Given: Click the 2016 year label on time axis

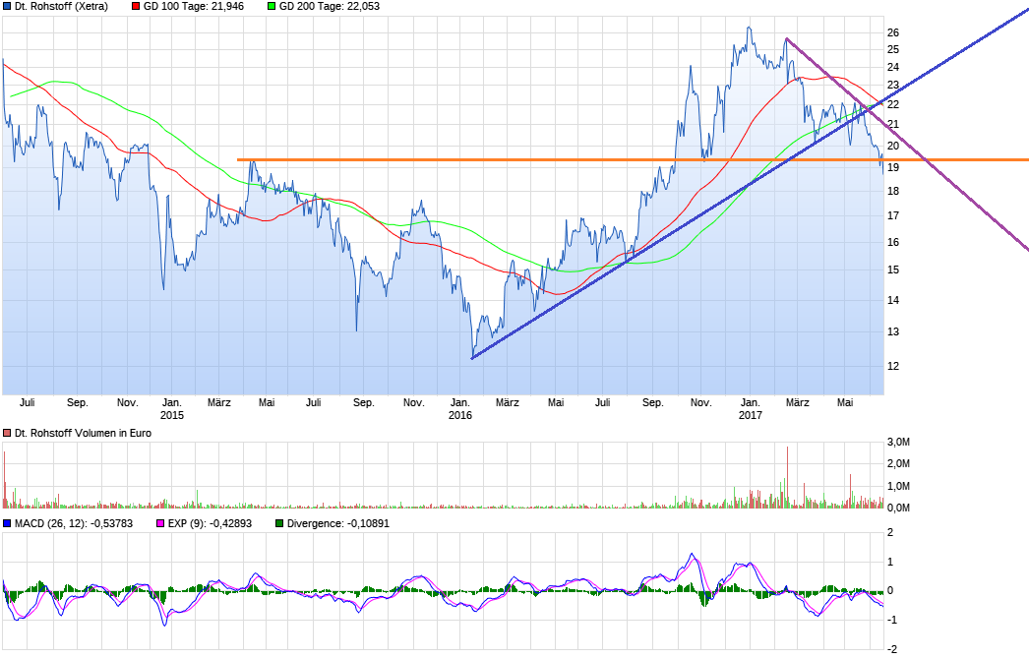Looking at the screenshot, I should click(460, 415).
